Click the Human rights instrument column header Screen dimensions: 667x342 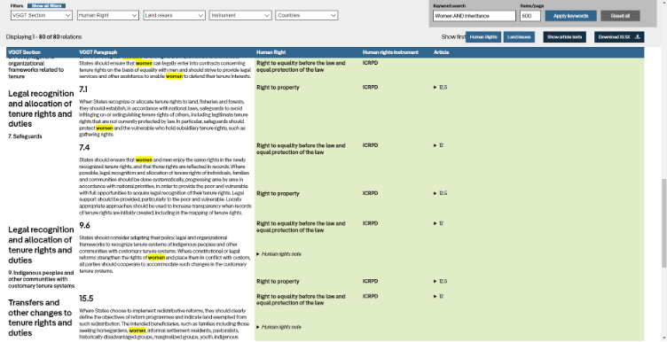click(x=390, y=52)
